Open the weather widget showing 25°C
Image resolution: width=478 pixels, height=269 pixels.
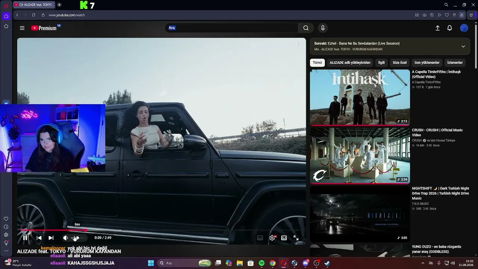click(18, 263)
